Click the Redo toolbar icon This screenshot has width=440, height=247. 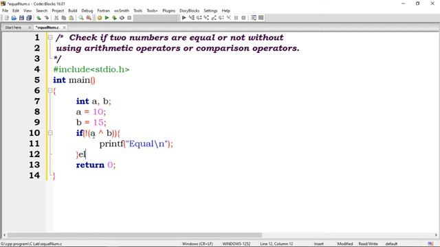click(x=46, y=18)
